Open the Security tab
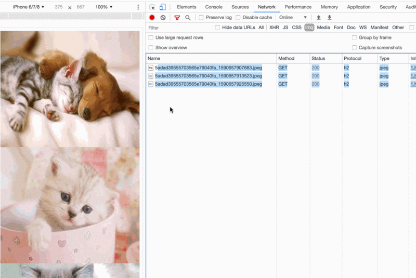The image size is (416, 278). coord(388,7)
